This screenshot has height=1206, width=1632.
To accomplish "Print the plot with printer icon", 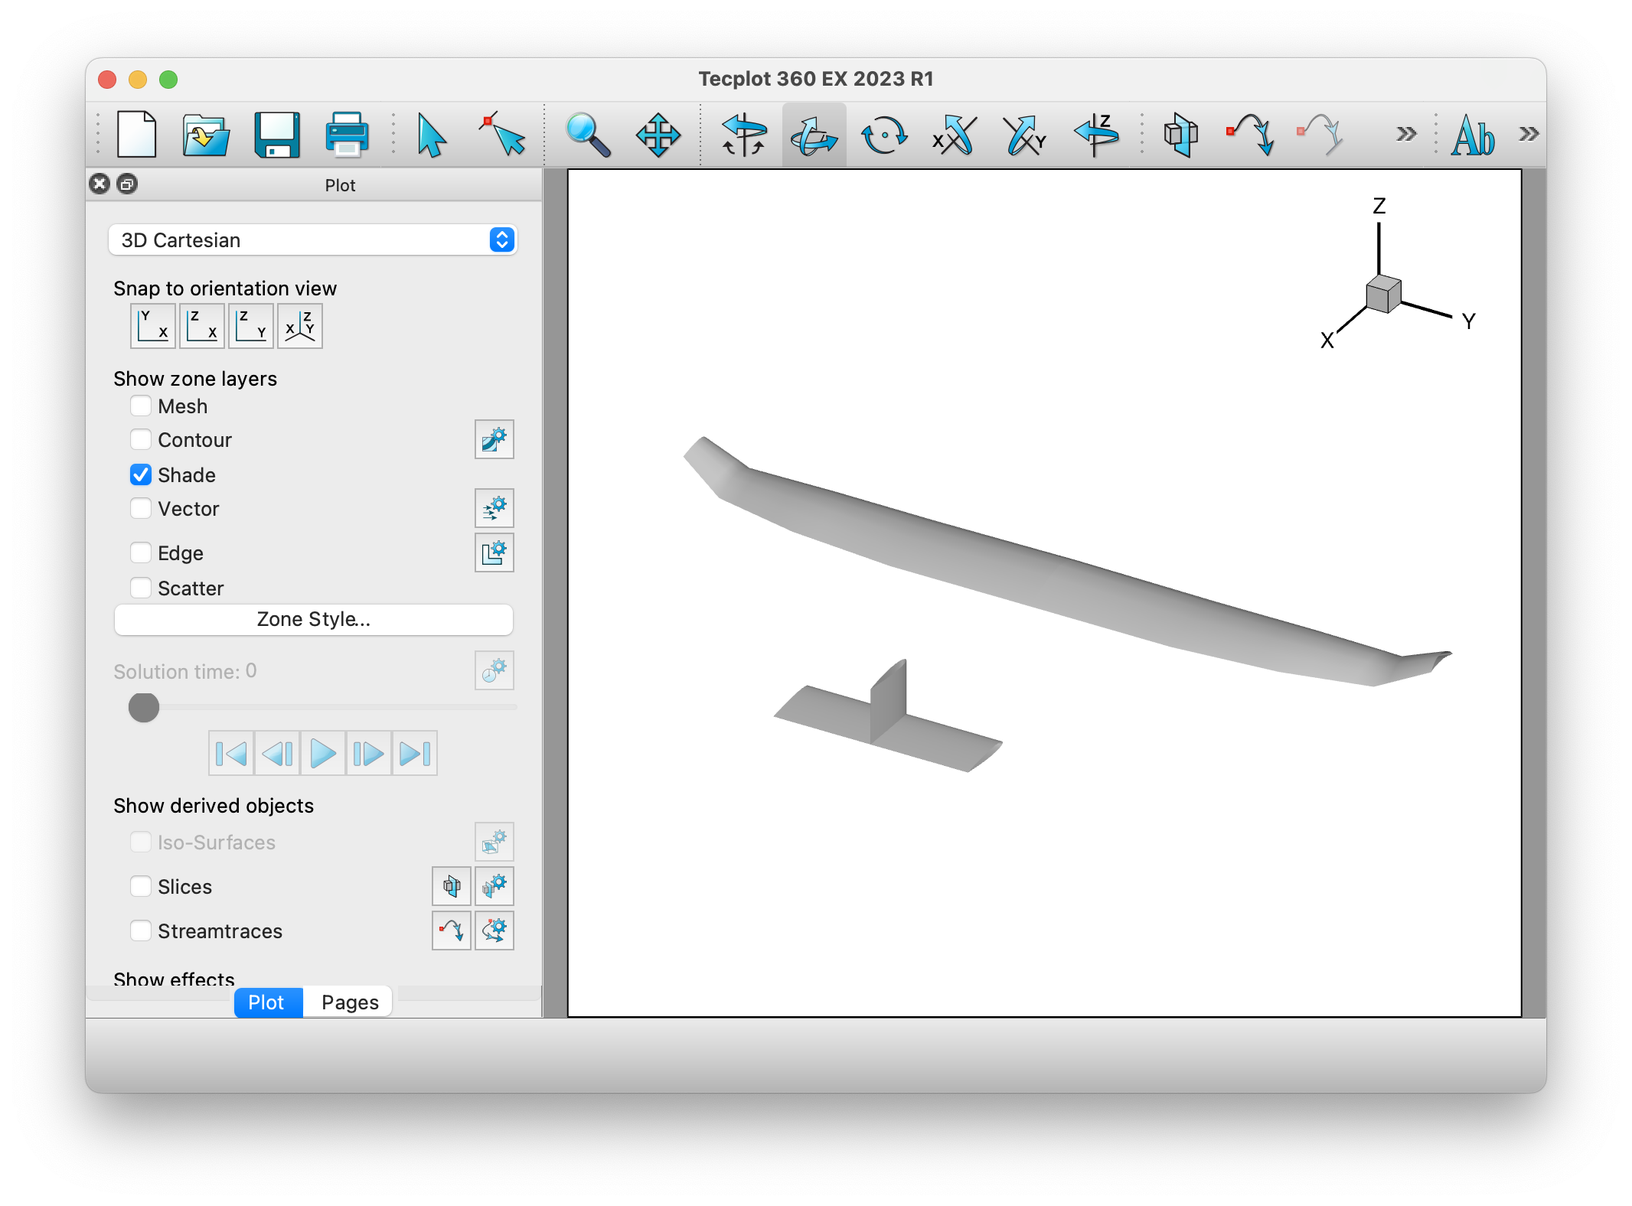I will tap(348, 135).
